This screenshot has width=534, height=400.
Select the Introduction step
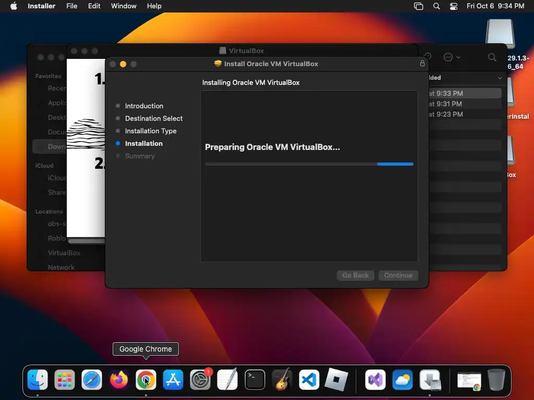(144, 106)
